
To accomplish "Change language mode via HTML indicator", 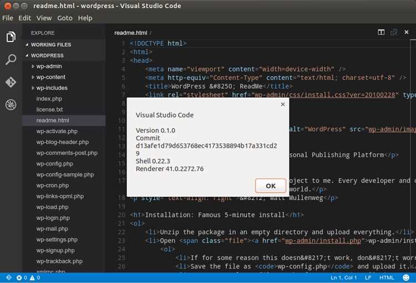I will click(x=387, y=277).
